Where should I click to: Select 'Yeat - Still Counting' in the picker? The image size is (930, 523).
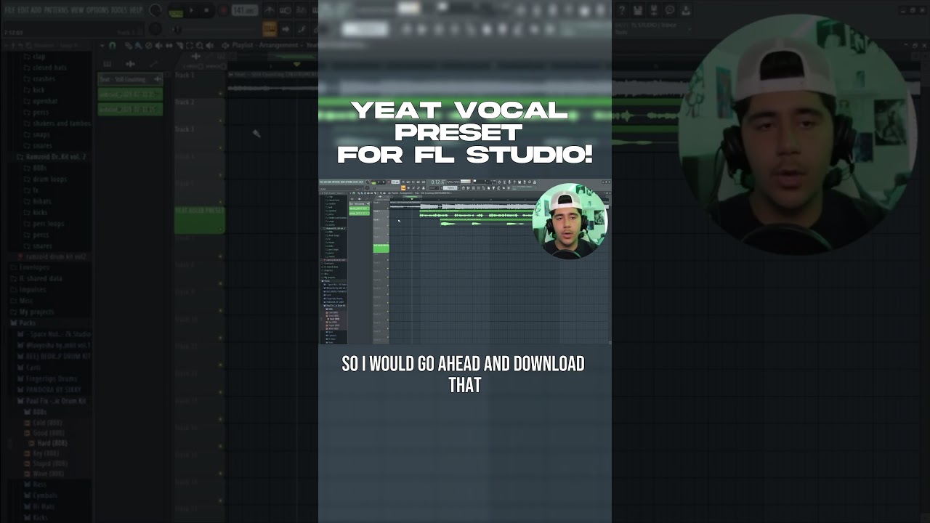tap(130, 79)
